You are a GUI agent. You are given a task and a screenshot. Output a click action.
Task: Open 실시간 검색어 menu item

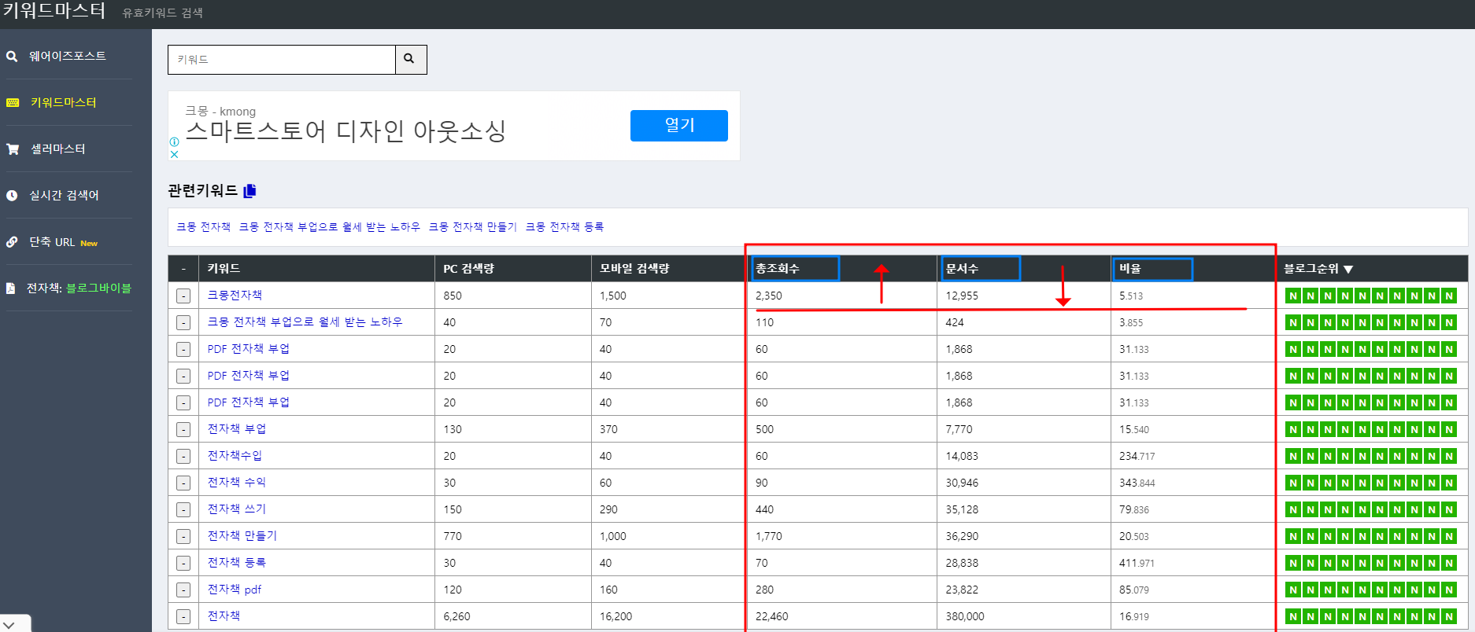[x=64, y=196]
